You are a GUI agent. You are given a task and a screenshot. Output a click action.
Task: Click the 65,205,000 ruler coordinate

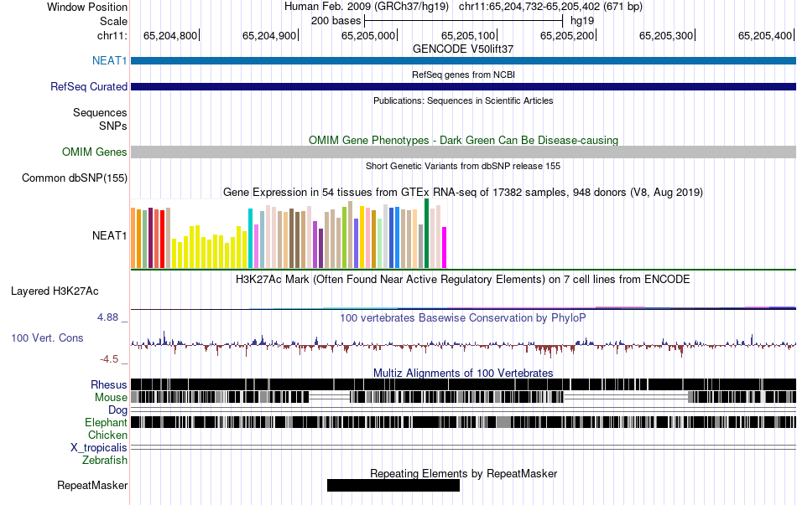(x=368, y=35)
